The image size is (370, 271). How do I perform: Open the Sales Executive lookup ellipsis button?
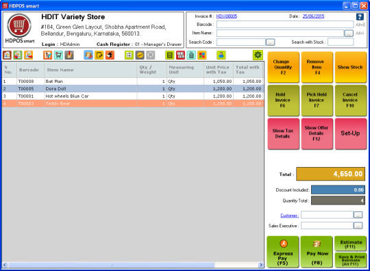(x=358, y=226)
